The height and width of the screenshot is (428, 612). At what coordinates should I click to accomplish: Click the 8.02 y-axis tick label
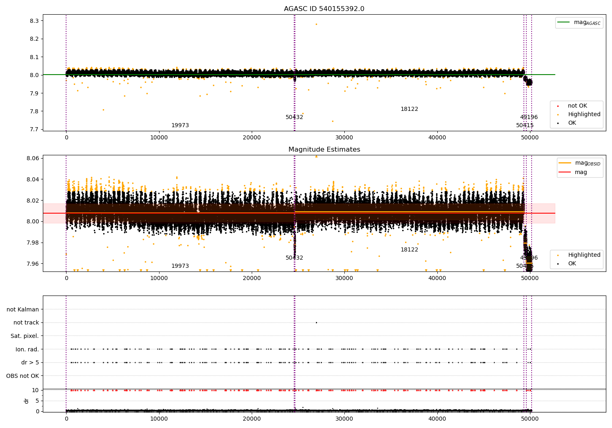coord(33,201)
